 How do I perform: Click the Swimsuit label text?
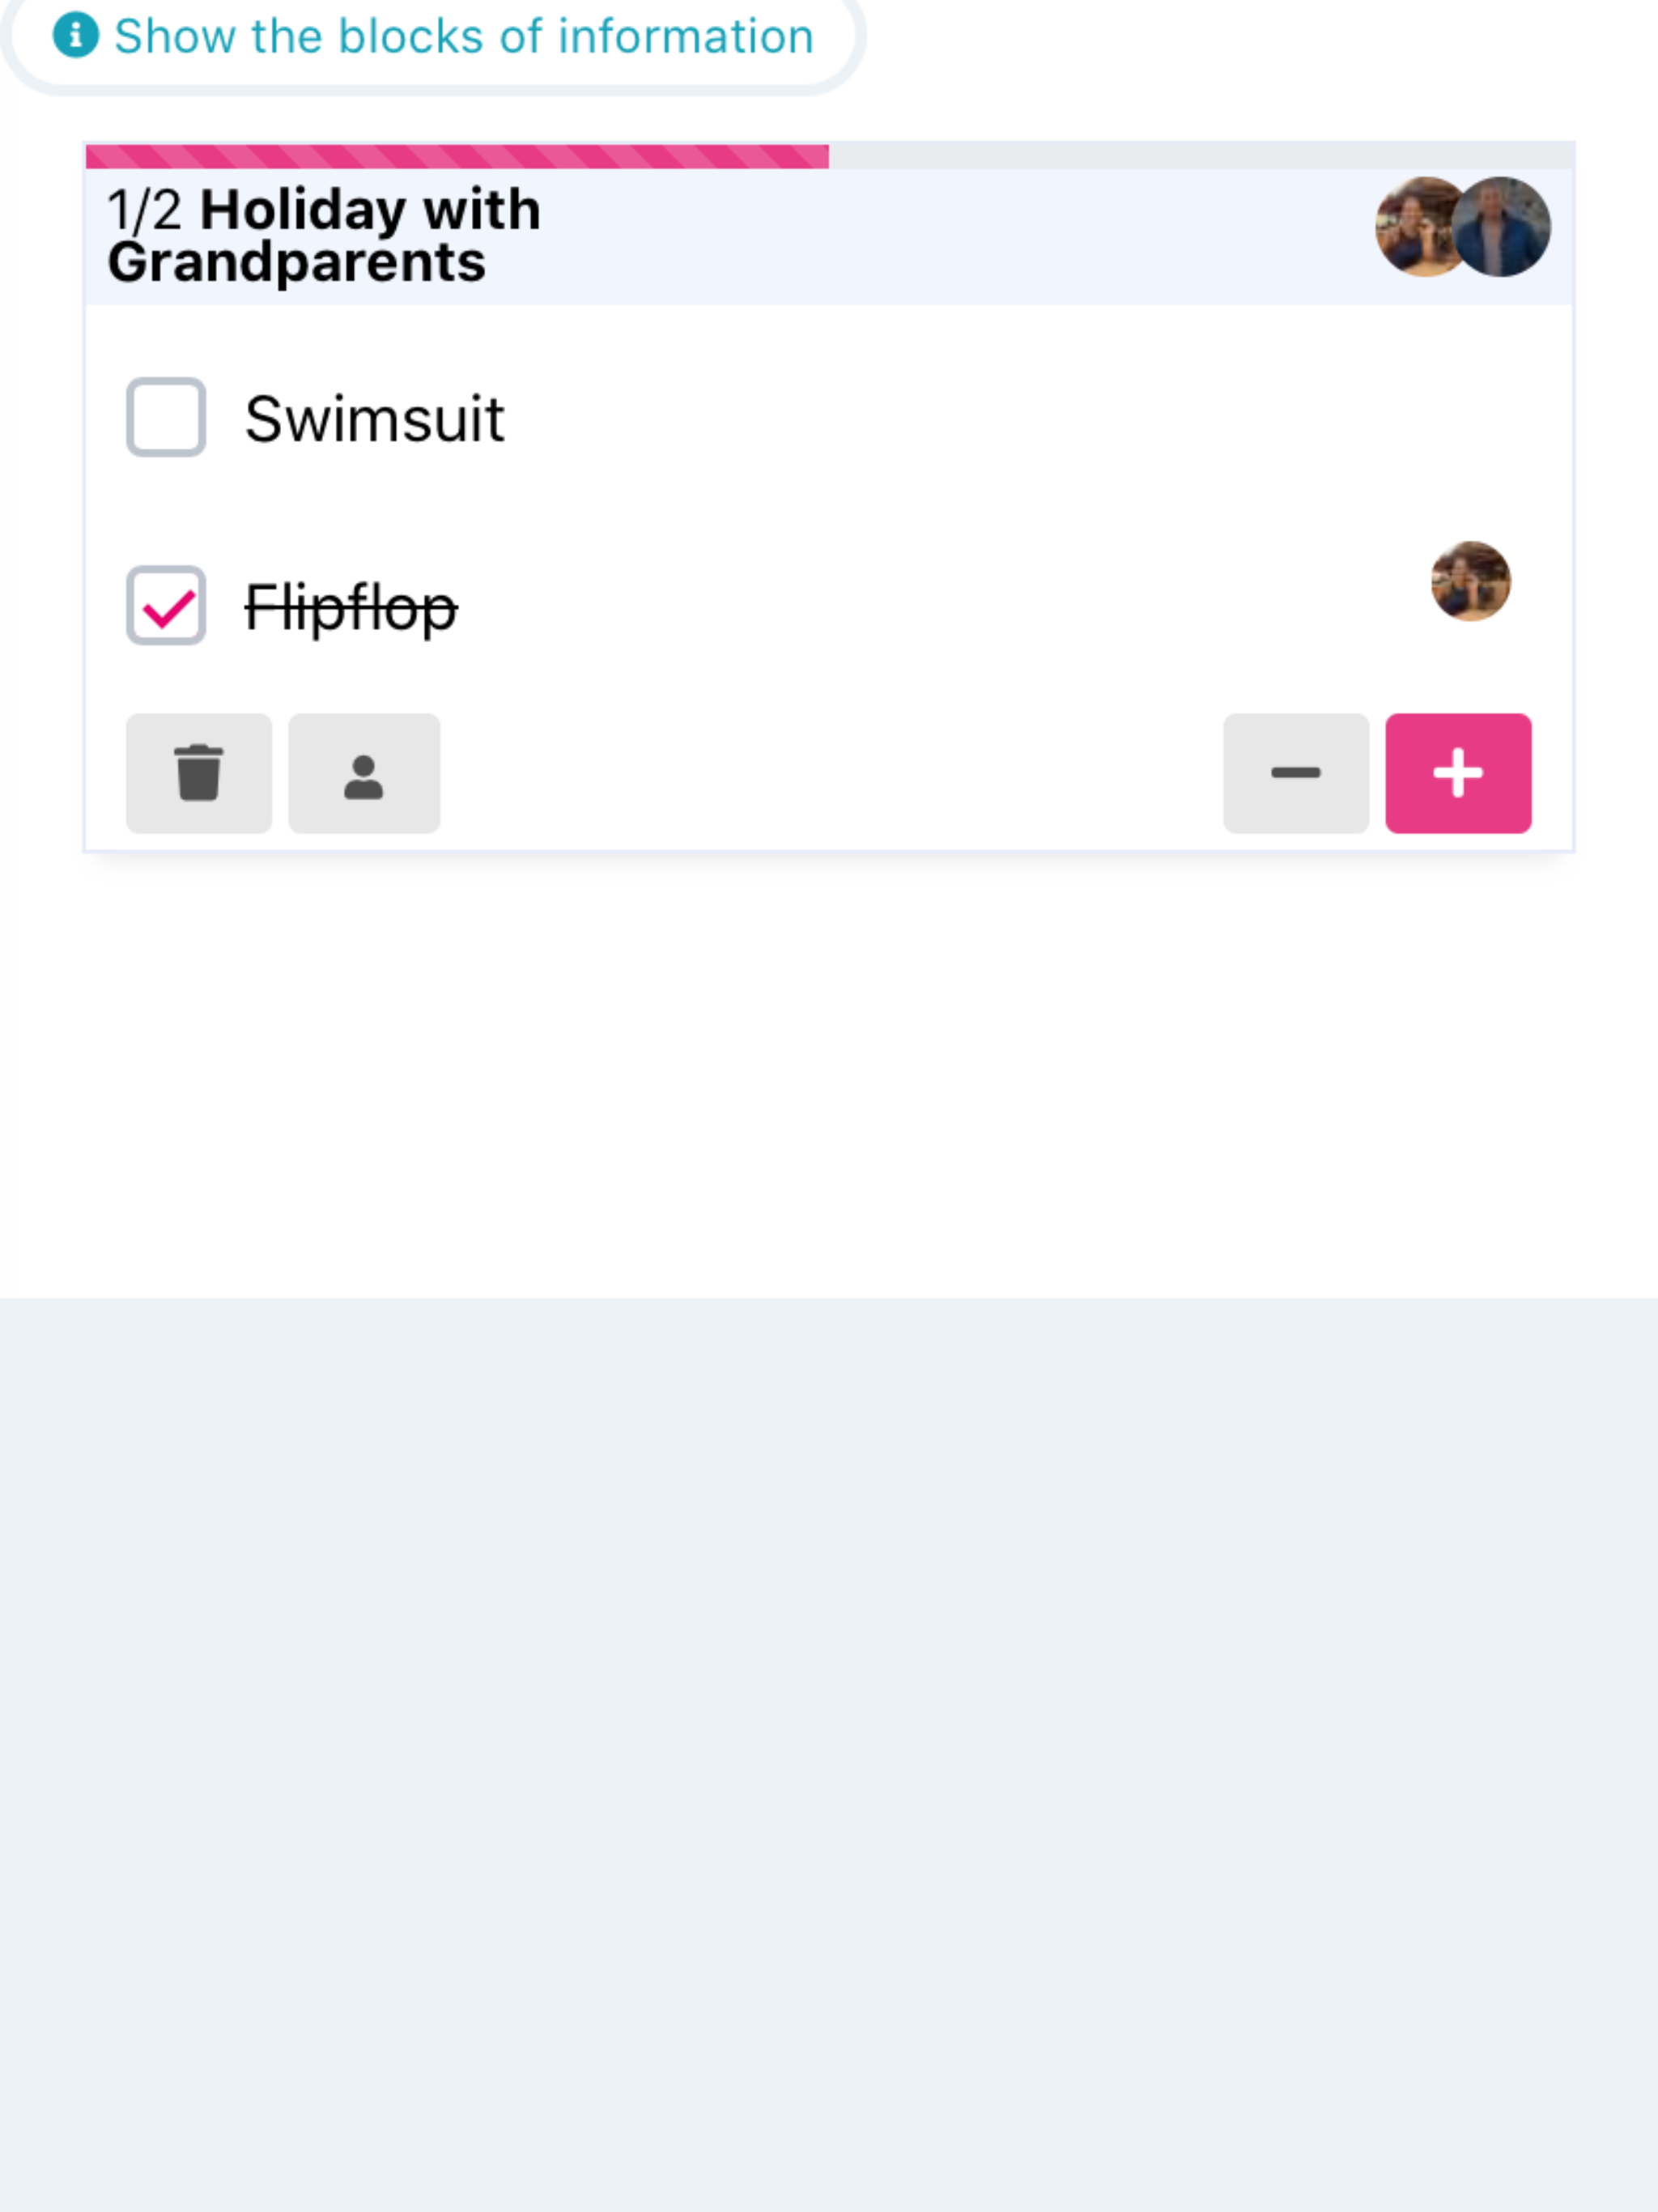pos(374,418)
